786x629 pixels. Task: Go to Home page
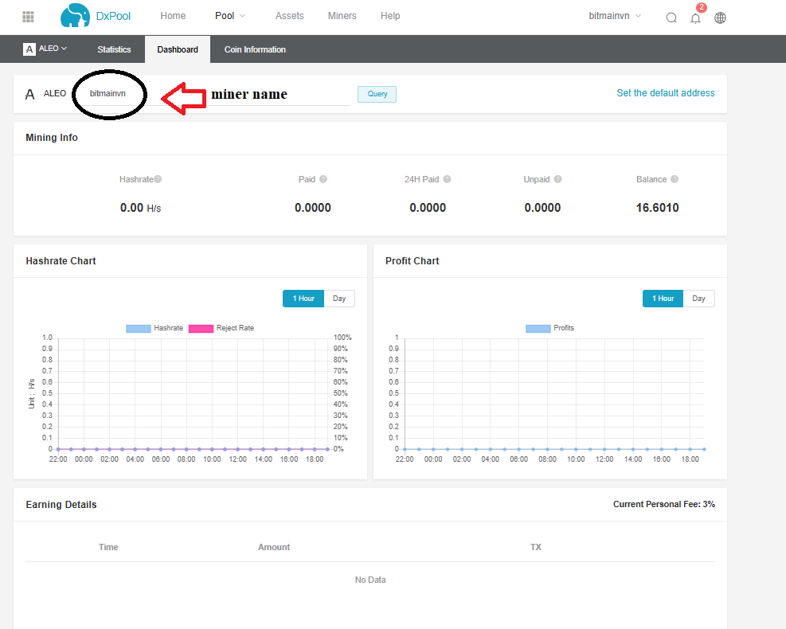click(173, 16)
